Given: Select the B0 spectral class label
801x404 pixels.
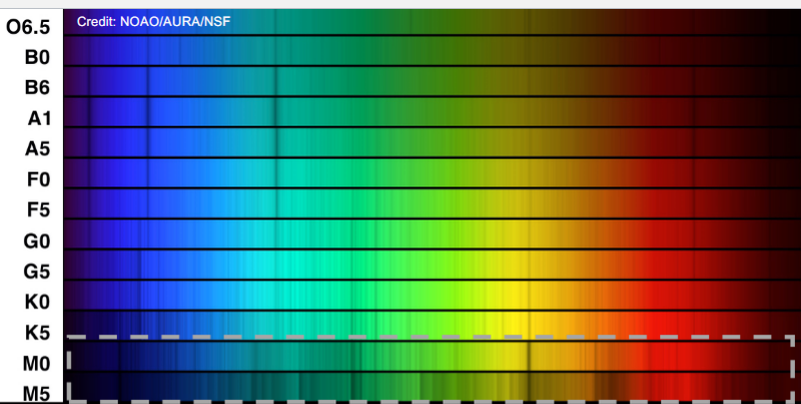Looking at the screenshot, I should (37, 57).
